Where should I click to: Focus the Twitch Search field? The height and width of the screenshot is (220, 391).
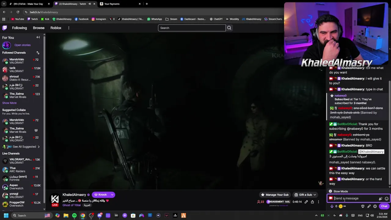(x=192, y=28)
